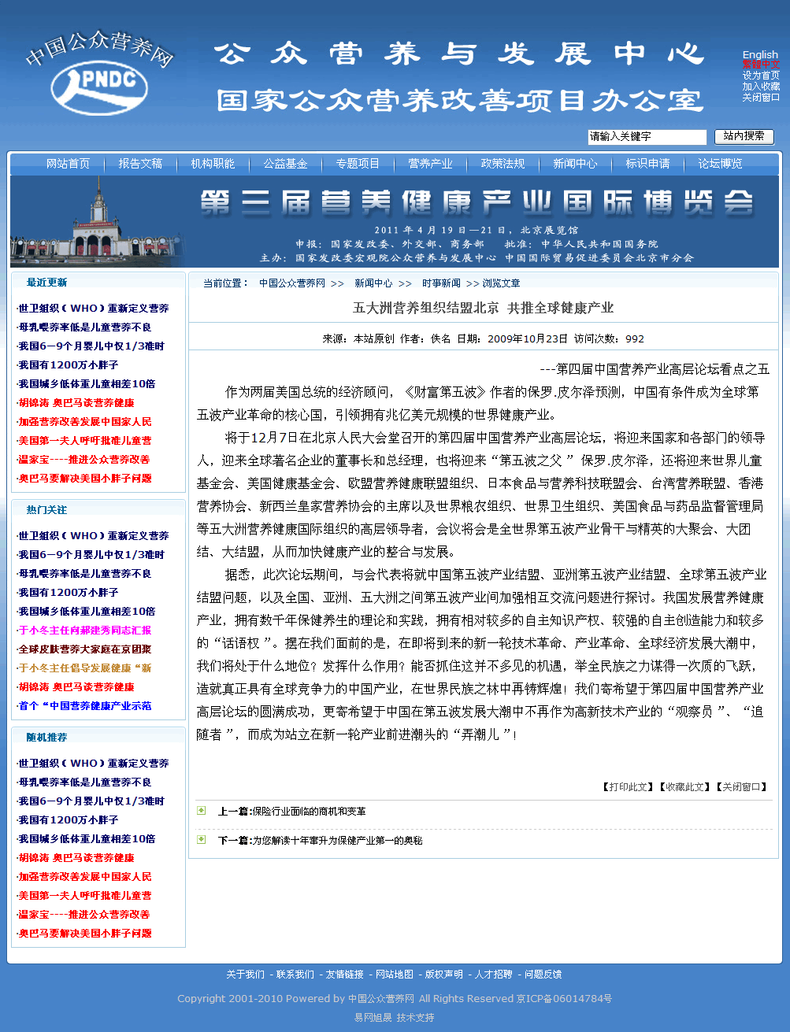Select 新闻中心 in the top navigation bar
This screenshot has width=790, height=1032.
tap(575, 164)
